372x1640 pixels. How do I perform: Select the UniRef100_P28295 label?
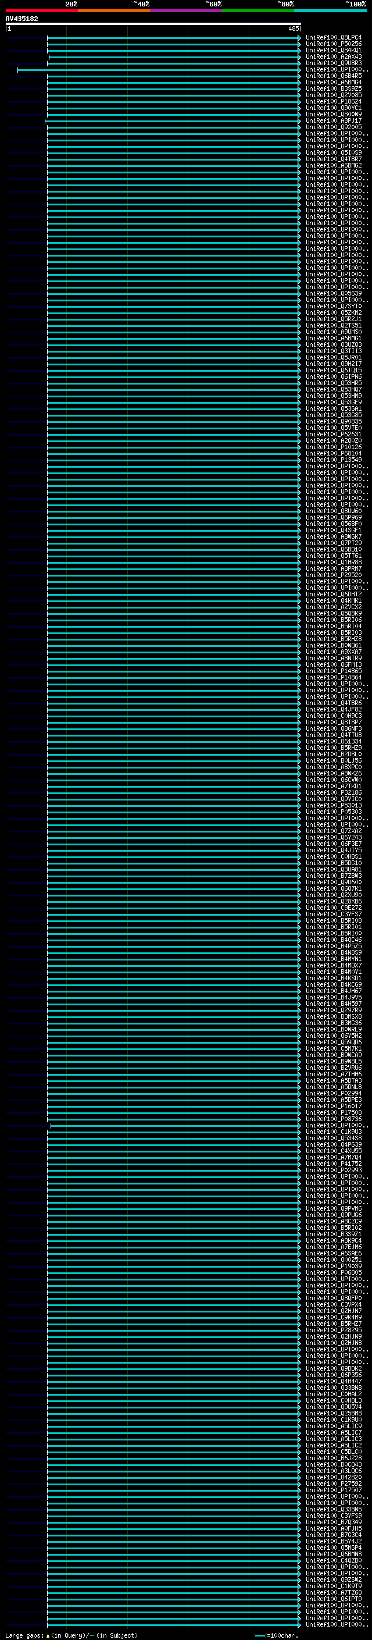tap(334, 1330)
